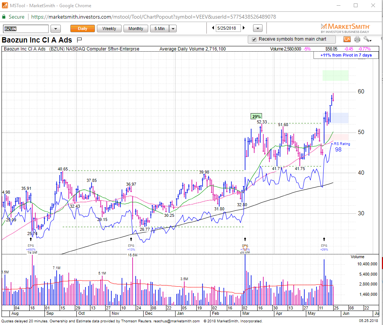Viewport: 383px width, 325px height.
Task: Click the EPS +450% marker in August
Action: [x=31, y=247]
